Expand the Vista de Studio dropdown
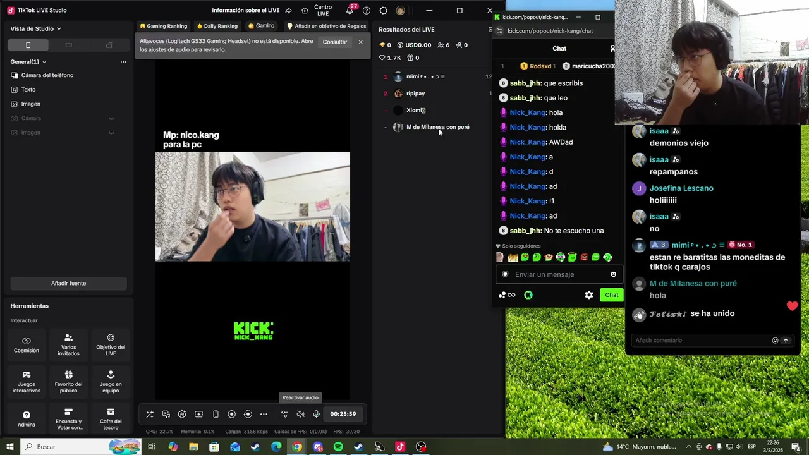The height and width of the screenshot is (455, 809). tap(36, 28)
